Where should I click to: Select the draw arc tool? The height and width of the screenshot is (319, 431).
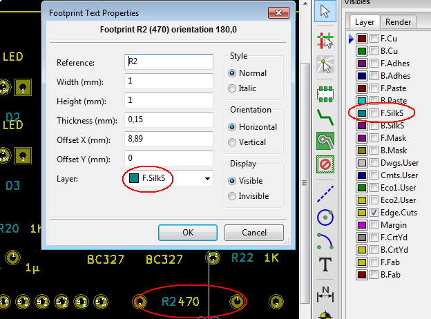click(325, 241)
